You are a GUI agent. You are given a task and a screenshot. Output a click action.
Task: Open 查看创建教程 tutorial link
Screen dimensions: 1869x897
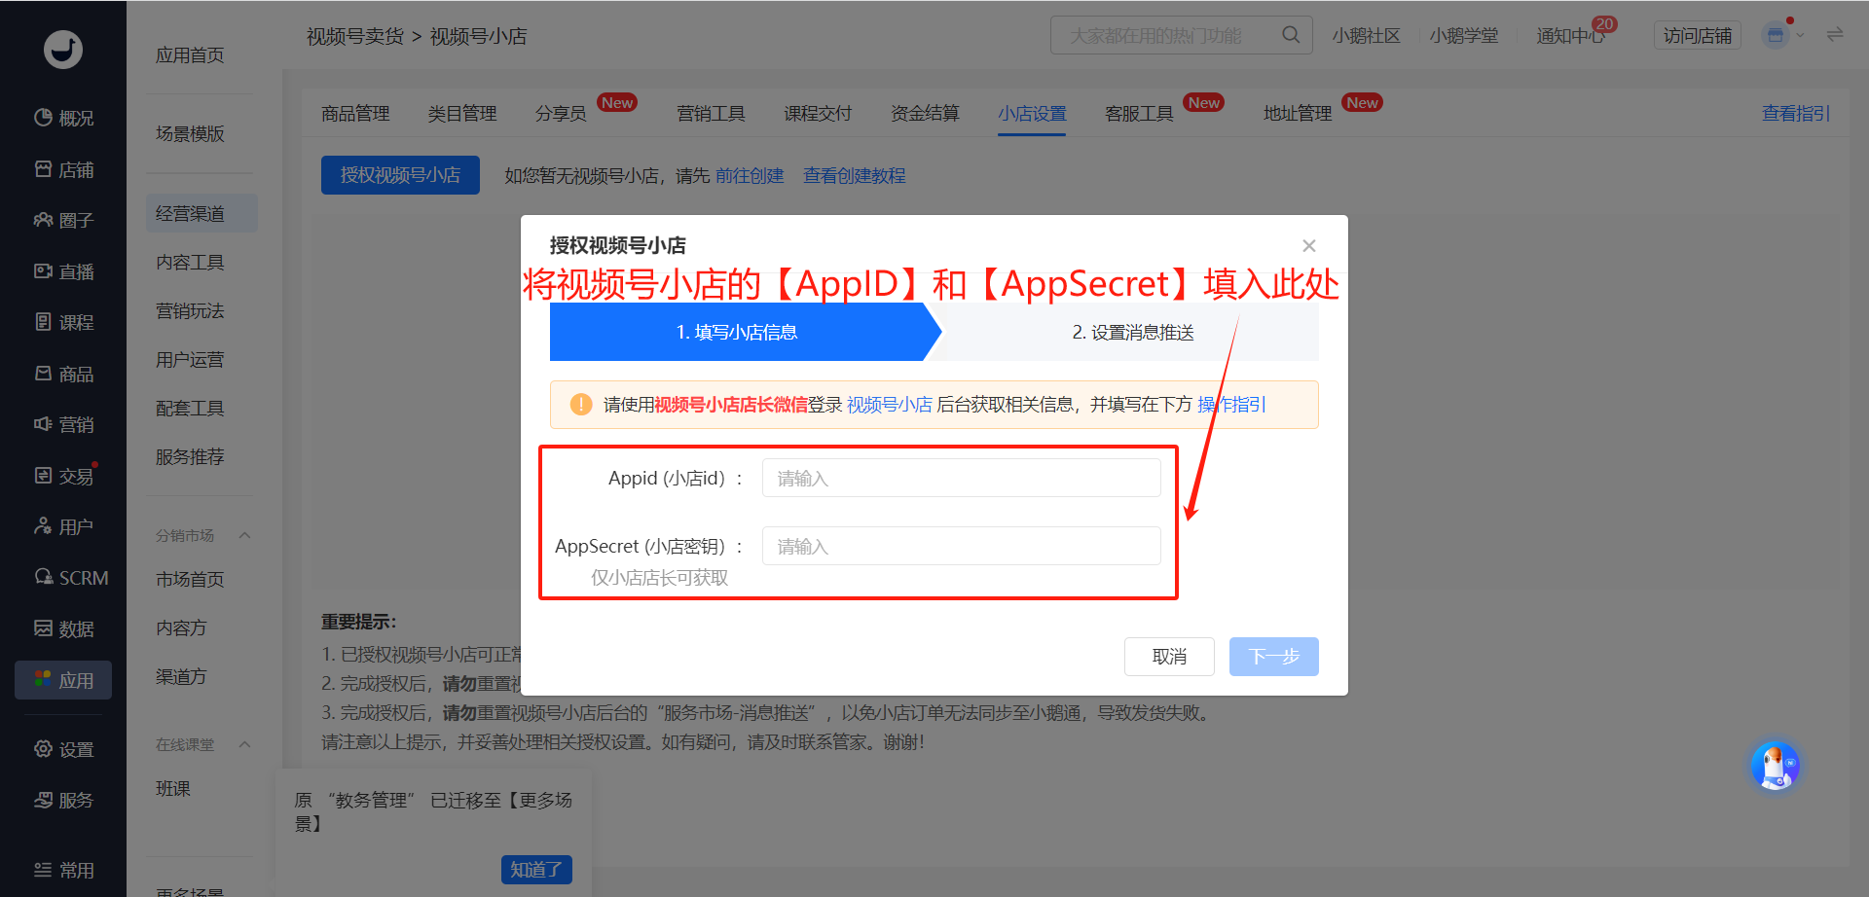click(855, 175)
